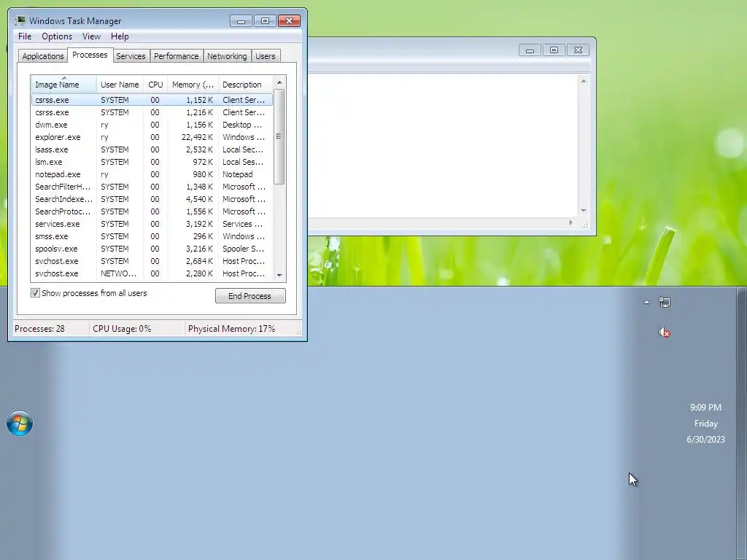747x560 pixels.
Task: Switch to the Performance tab
Action: [x=176, y=55]
